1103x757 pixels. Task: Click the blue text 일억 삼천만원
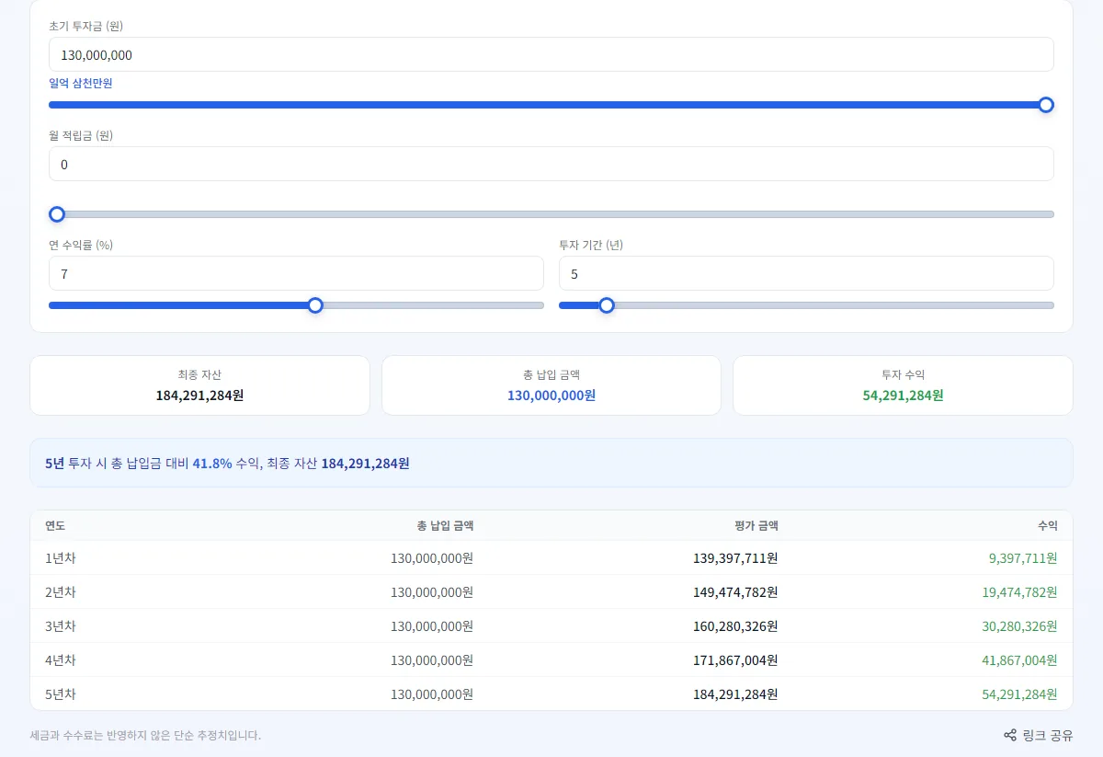(81, 83)
